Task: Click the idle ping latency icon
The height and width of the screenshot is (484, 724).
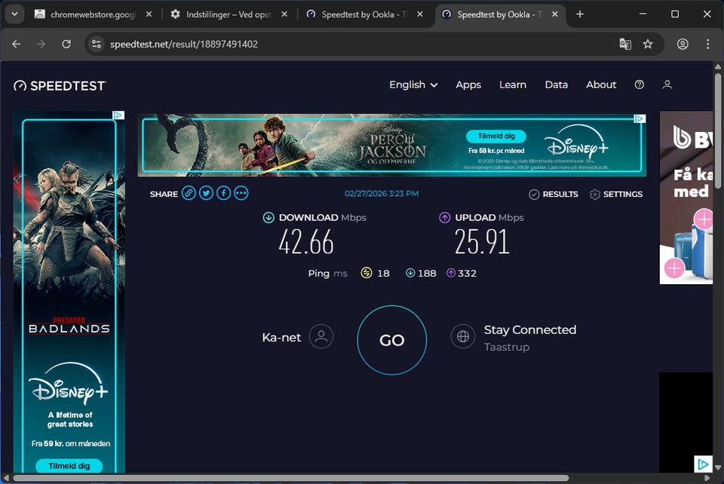Action: [x=367, y=273]
